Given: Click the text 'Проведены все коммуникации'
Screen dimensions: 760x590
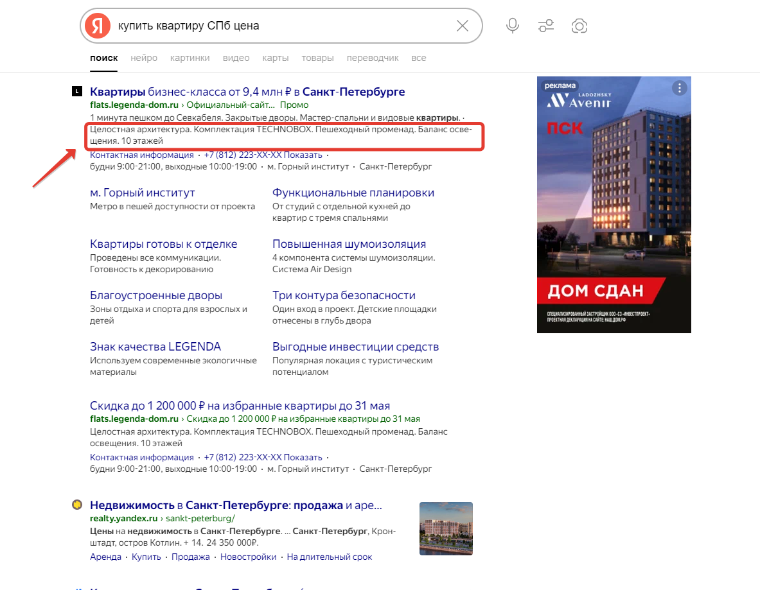Looking at the screenshot, I should tap(155, 257).
